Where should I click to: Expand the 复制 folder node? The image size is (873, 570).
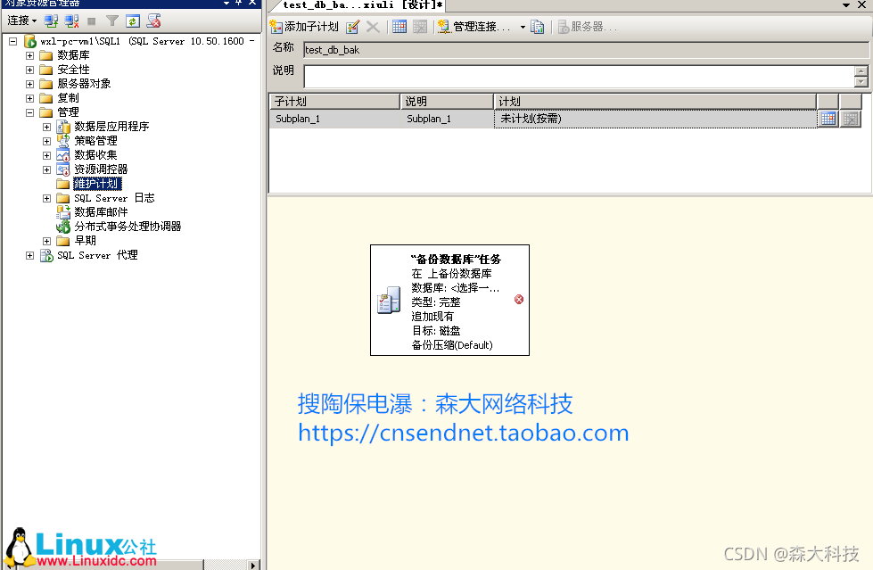[x=30, y=99]
